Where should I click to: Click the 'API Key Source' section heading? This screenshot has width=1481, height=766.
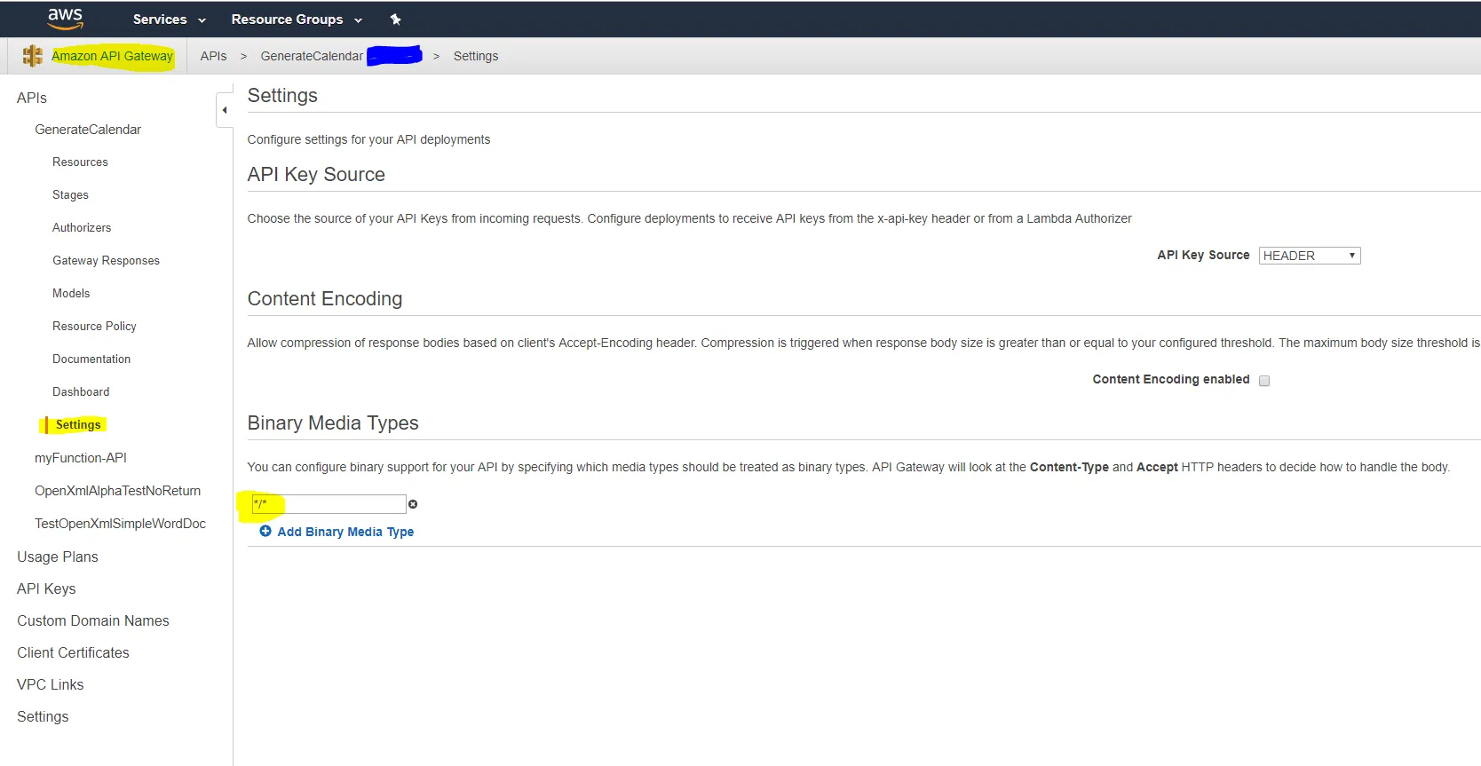click(x=316, y=175)
